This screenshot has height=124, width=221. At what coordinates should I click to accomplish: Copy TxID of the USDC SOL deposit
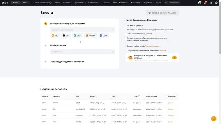point(126,109)
